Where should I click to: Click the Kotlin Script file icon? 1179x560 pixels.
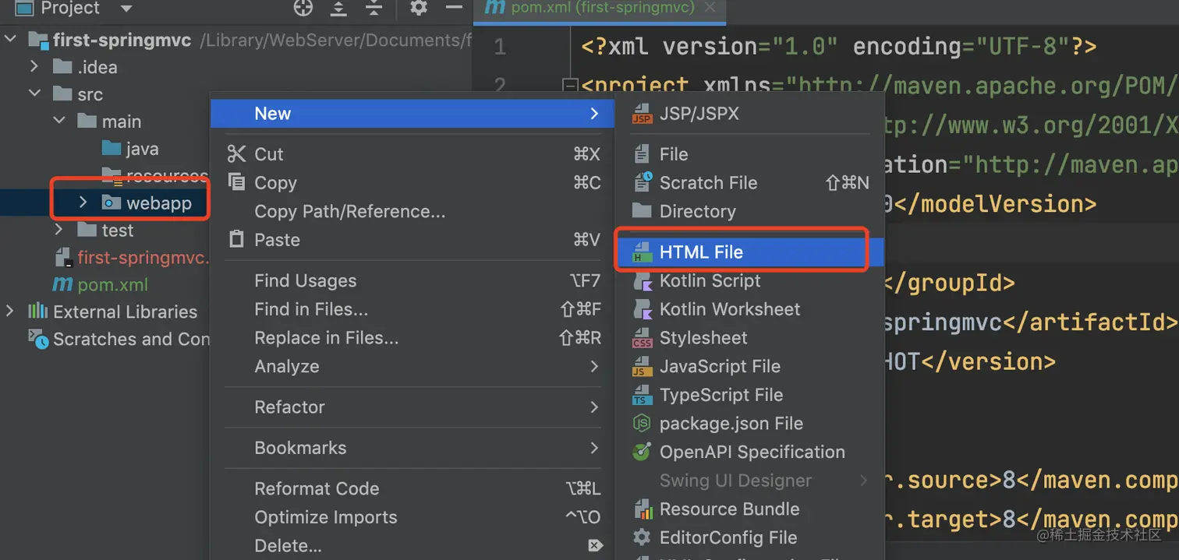pos(642,281)
